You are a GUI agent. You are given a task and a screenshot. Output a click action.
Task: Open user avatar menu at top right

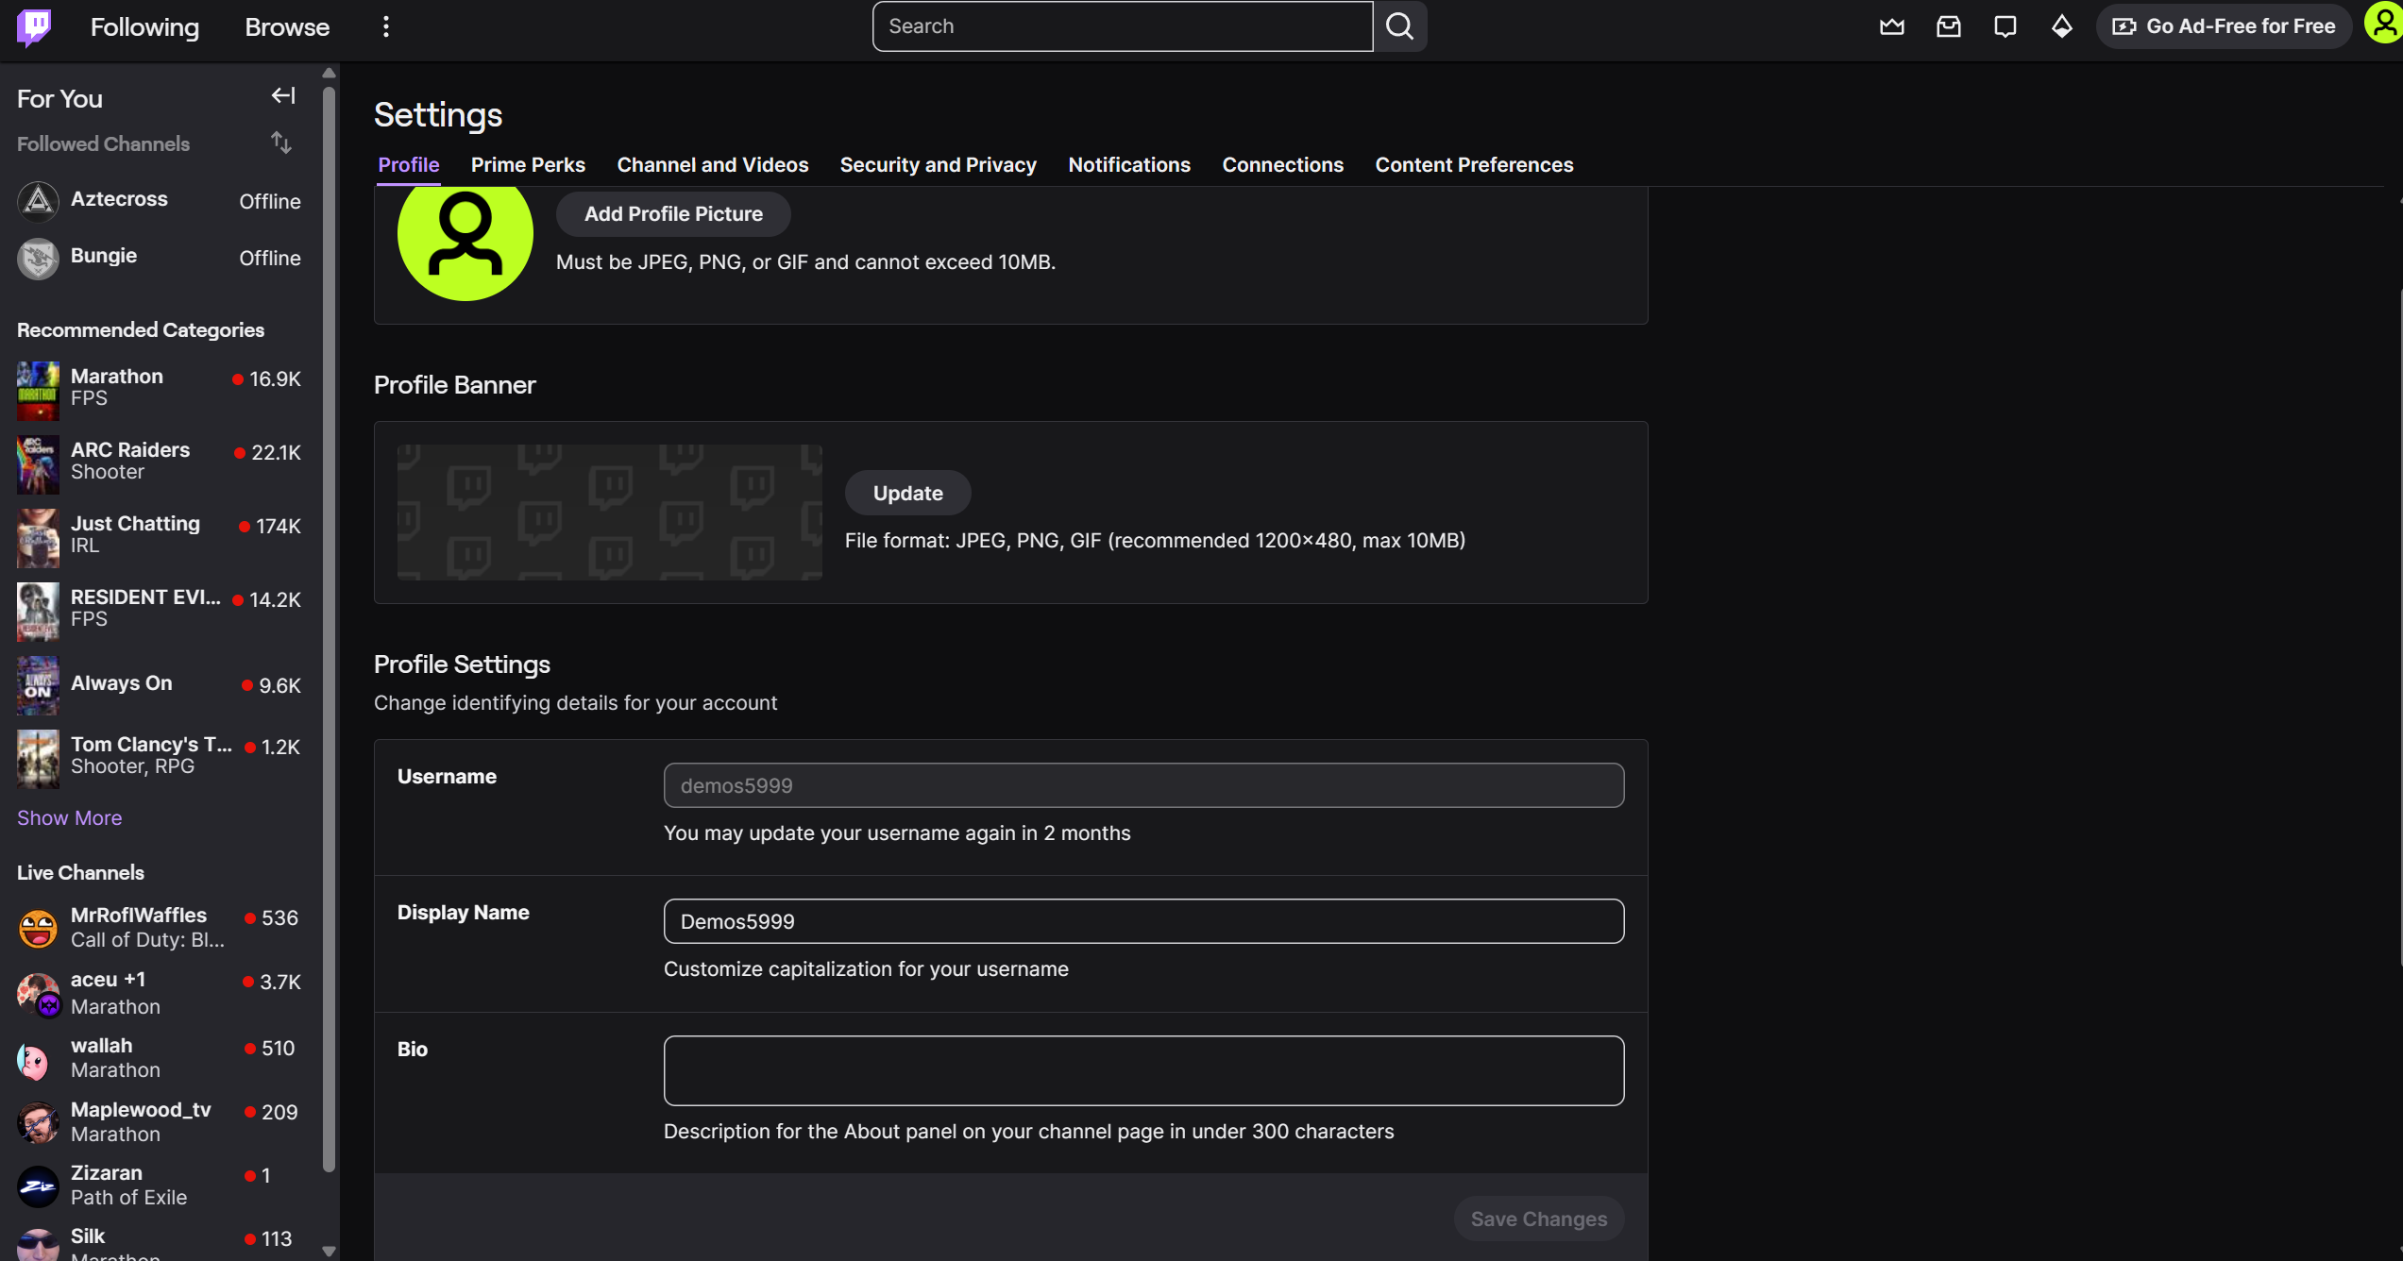click(2382, 25)
